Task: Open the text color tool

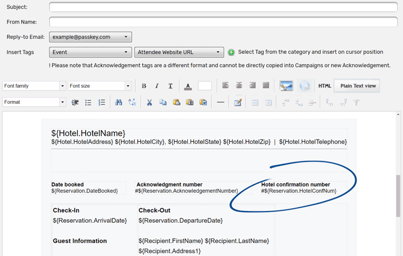Action: 188,86
